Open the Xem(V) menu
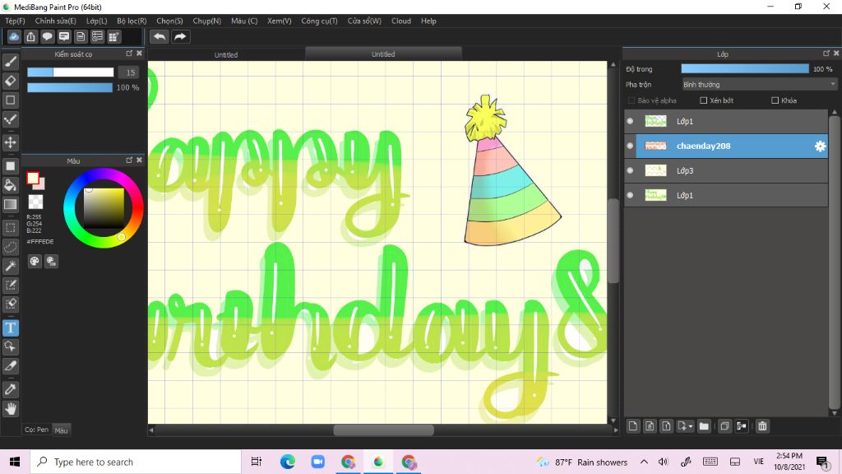 pyautogui.click(x=280, y=21)
